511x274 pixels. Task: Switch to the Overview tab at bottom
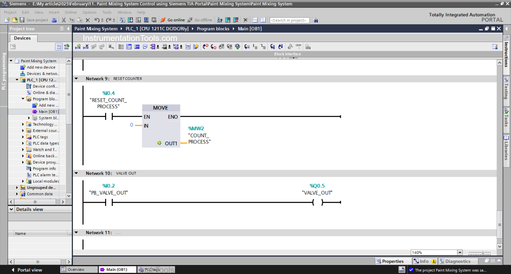click(x=79, y=269)
